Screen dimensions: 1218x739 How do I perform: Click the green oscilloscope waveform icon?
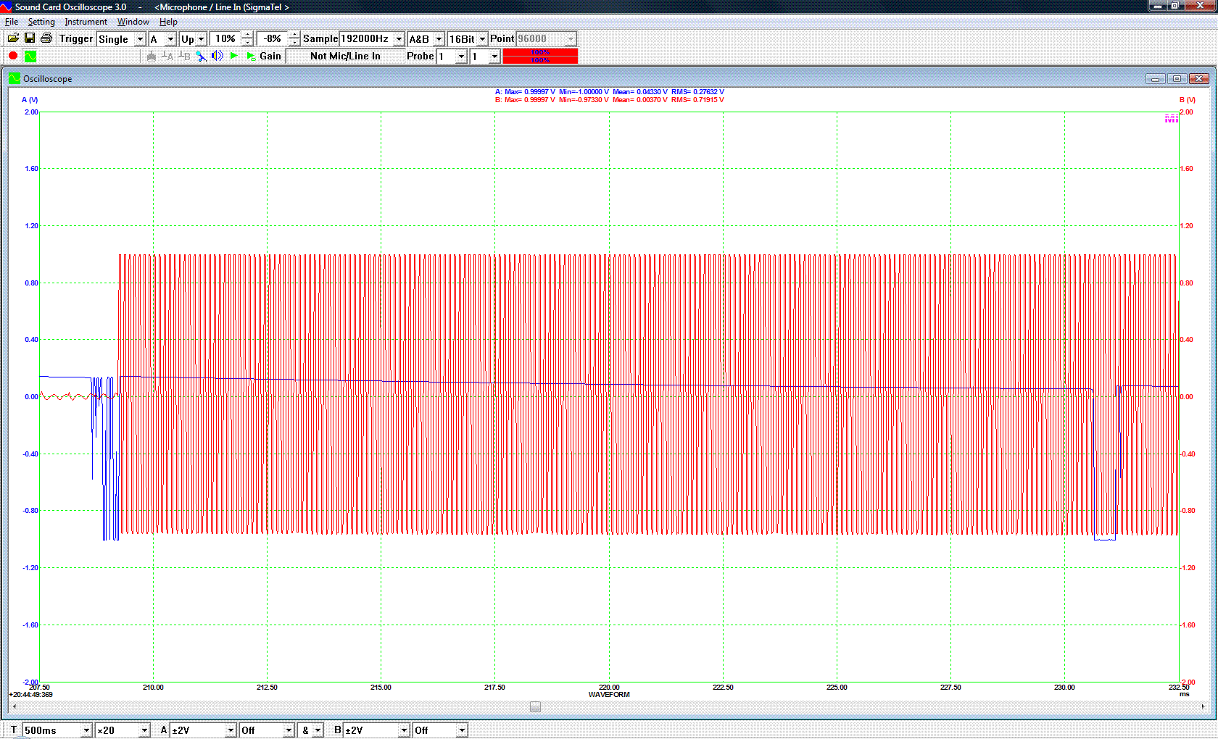(x=30, y=56)
